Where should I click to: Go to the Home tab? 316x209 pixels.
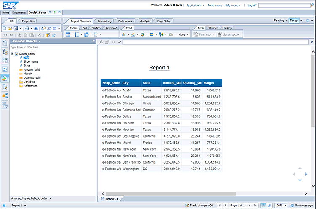[5, 13]
